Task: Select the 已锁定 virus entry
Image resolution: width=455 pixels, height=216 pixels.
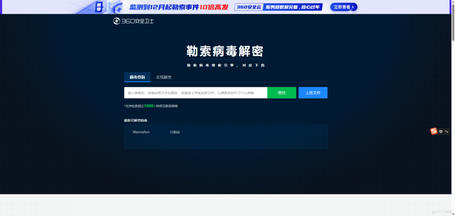Action: click(175, 132)
